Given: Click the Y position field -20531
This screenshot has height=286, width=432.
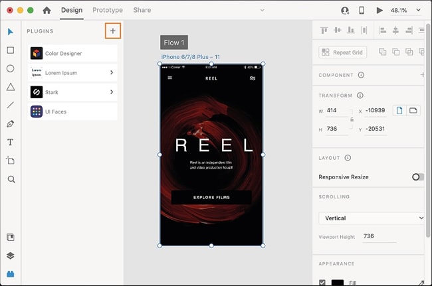Looking at the screenshot, I should pos(376,129).
